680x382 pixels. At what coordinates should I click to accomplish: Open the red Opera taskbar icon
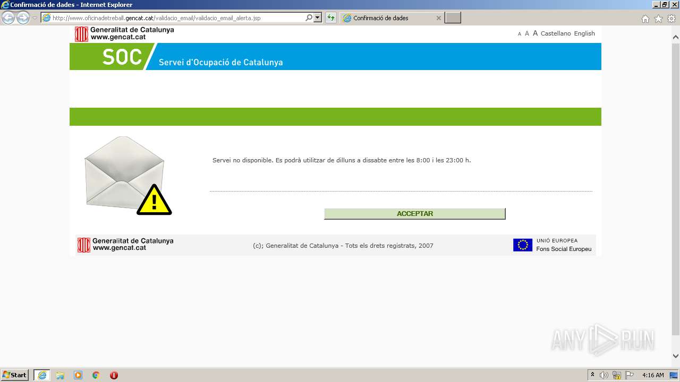click(x=114, y=375)
